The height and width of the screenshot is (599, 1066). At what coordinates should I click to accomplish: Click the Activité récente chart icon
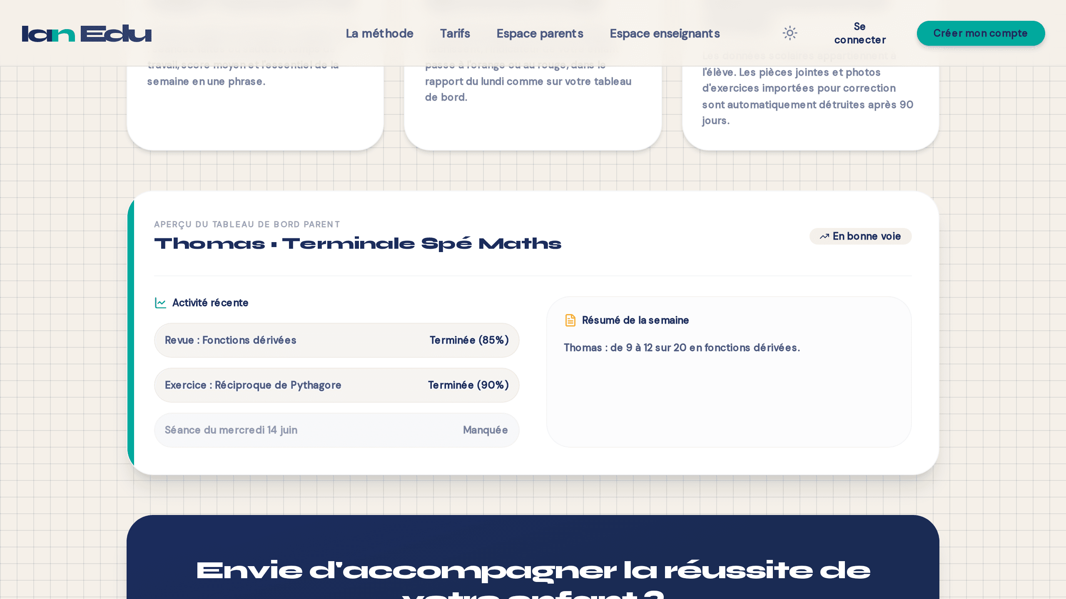tap(160, 303)
